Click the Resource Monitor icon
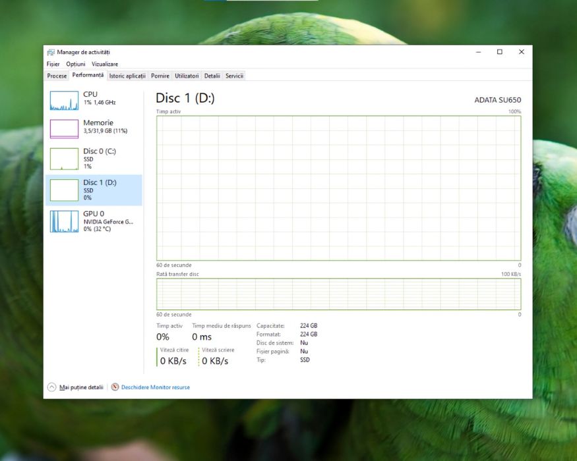The width and height of the screenshot is (577, 461). click(115, 387)
